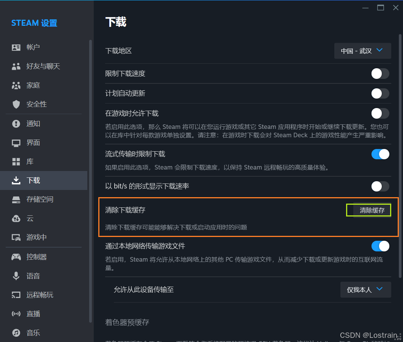Screen dimensions: 403x342
Task: Click the 语音 microphone icon
Action: coord(16,276)
